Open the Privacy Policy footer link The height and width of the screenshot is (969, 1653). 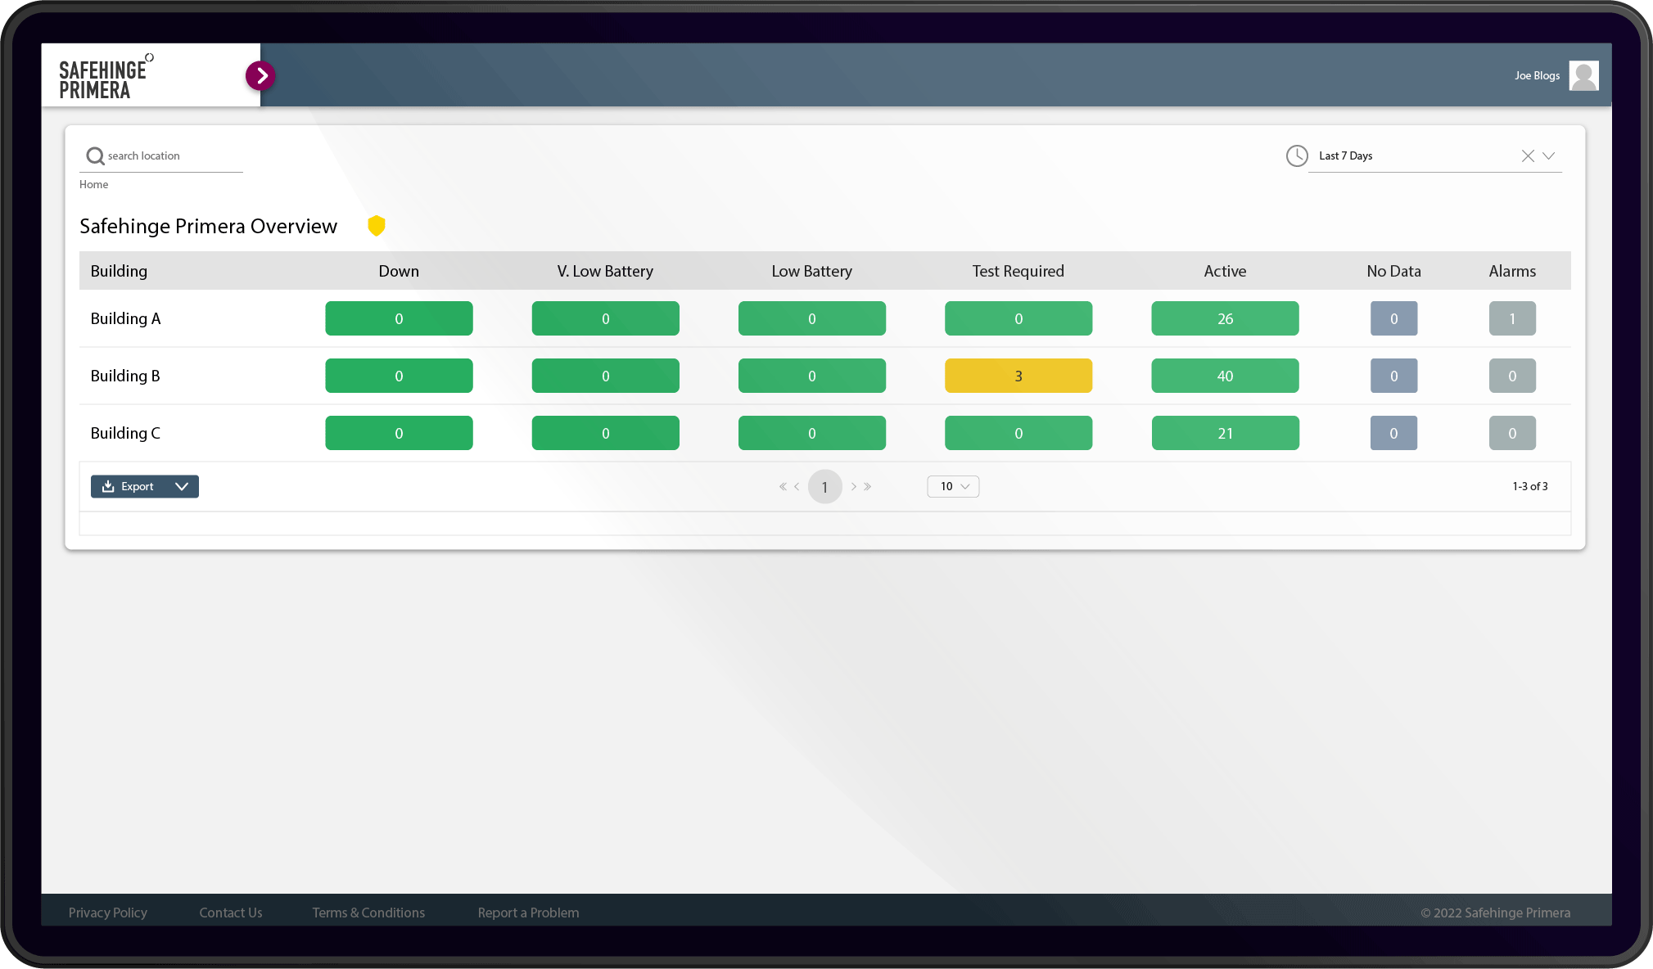(107, 913)
